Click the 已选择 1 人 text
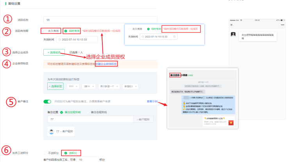The width and height of the screenshot is (293, 165). tap(76, 53)
